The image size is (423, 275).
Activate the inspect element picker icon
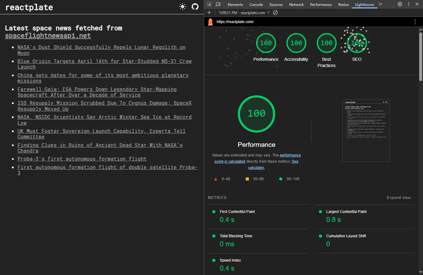point(209,4)
